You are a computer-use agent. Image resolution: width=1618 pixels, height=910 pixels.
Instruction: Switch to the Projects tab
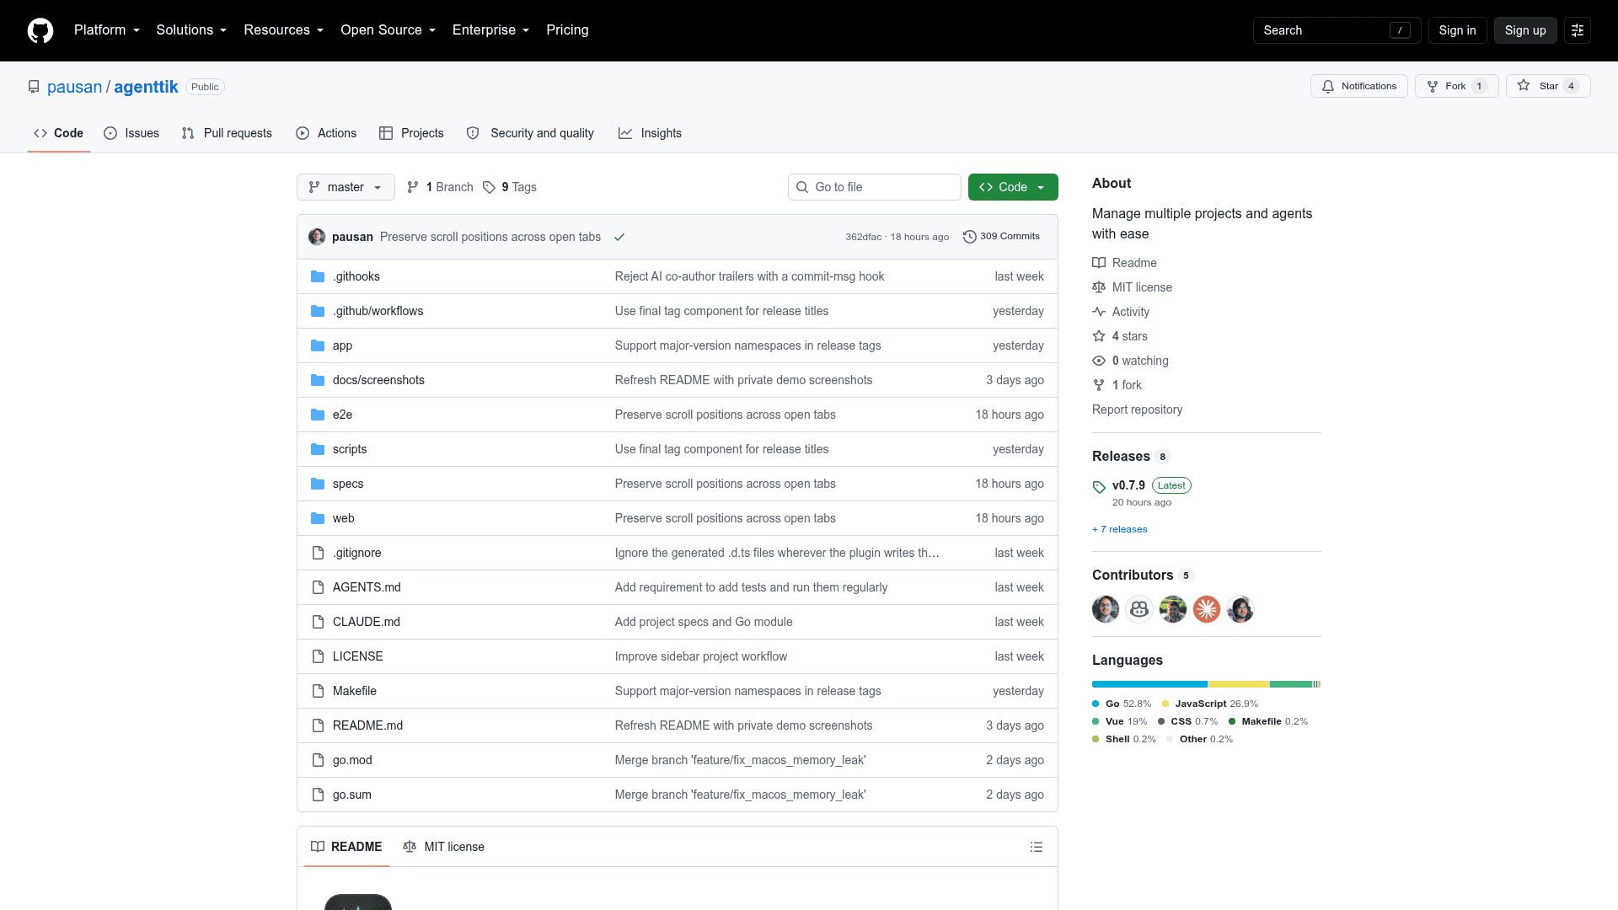[x=411, y=133]
